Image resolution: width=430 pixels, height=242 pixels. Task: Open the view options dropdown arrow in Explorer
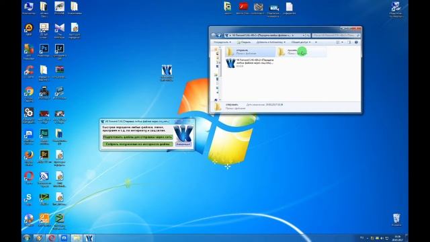(x=342, y=42)
